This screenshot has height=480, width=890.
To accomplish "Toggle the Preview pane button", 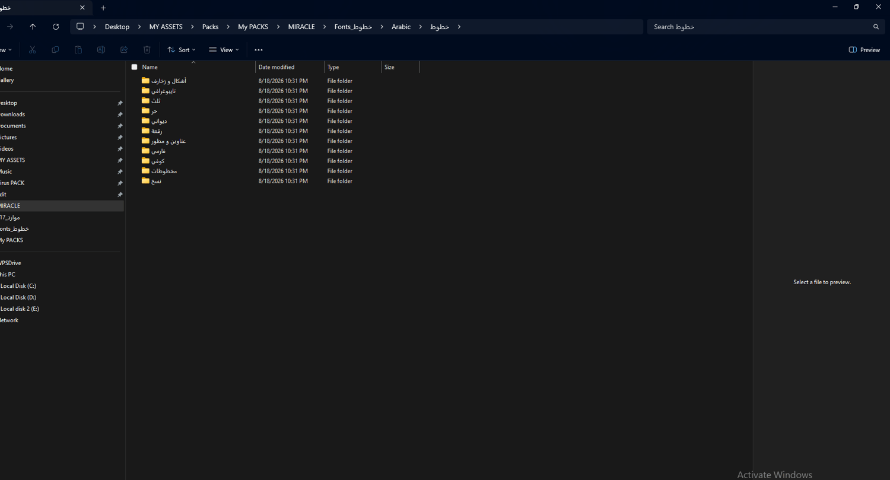I will click(x=864, y=50).
